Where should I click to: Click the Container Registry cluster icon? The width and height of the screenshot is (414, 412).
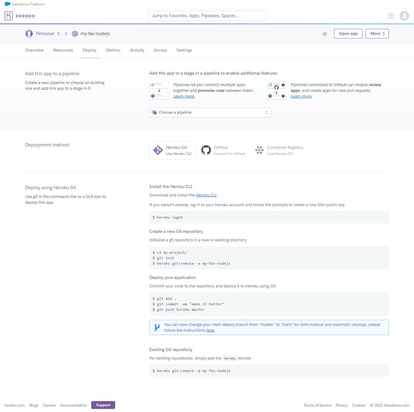[259, 150]
